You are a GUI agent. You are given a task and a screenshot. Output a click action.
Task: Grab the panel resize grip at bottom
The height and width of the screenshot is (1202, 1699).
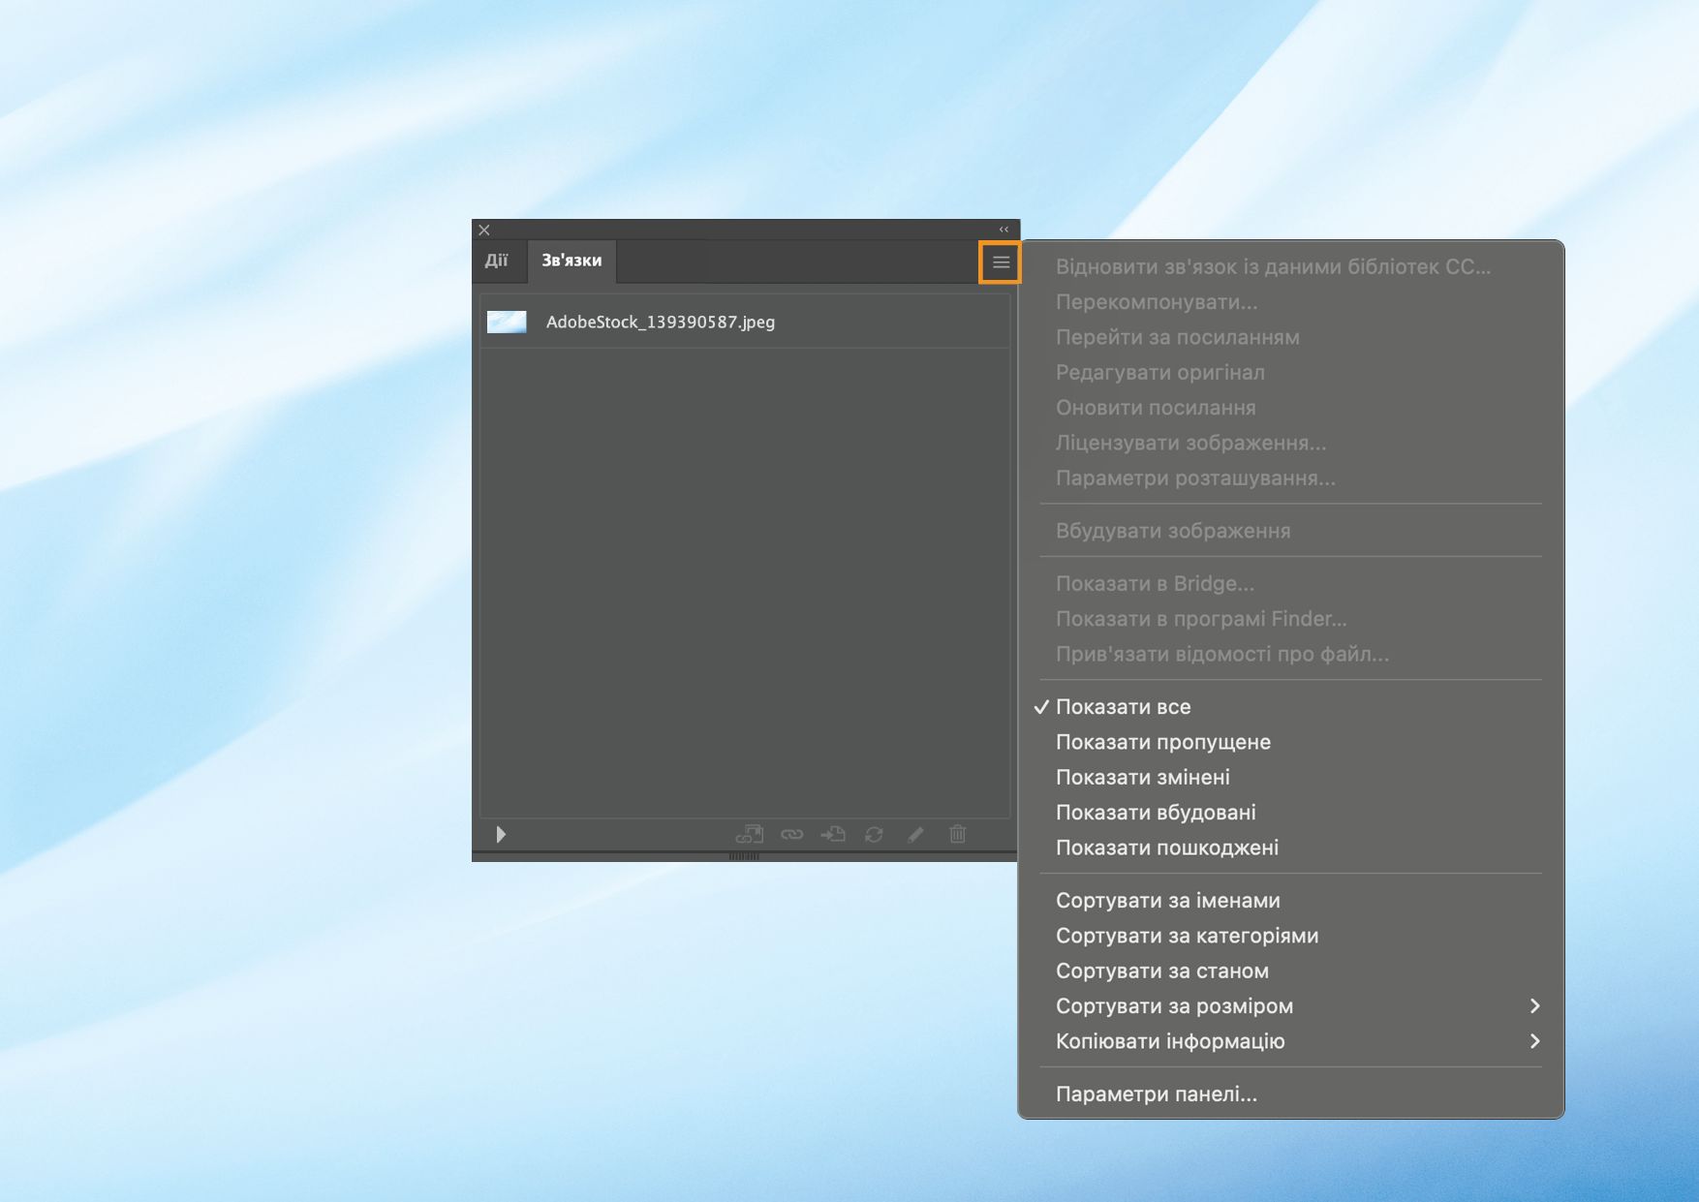click(744, 856)
